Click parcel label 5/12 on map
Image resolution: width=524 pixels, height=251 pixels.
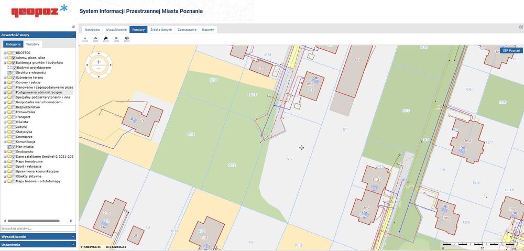coord(232,165)
